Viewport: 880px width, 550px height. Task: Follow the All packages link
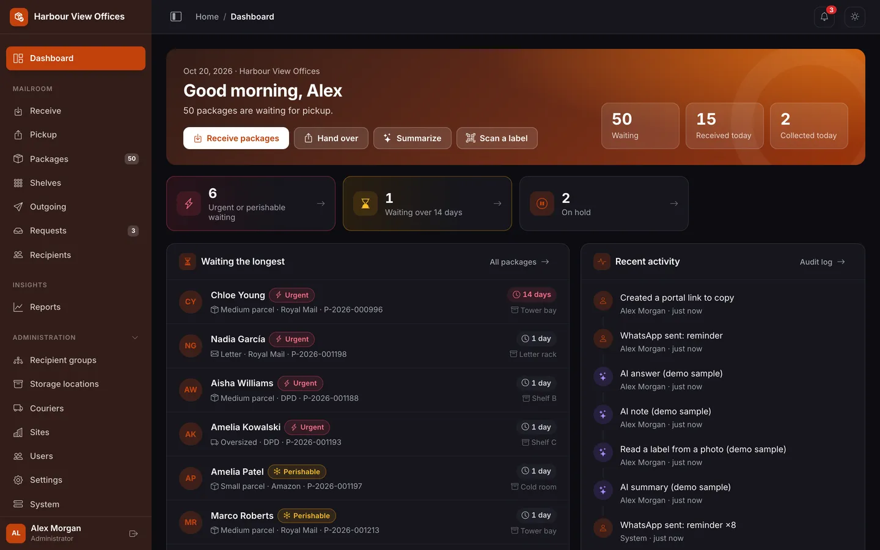click(519, 262)
